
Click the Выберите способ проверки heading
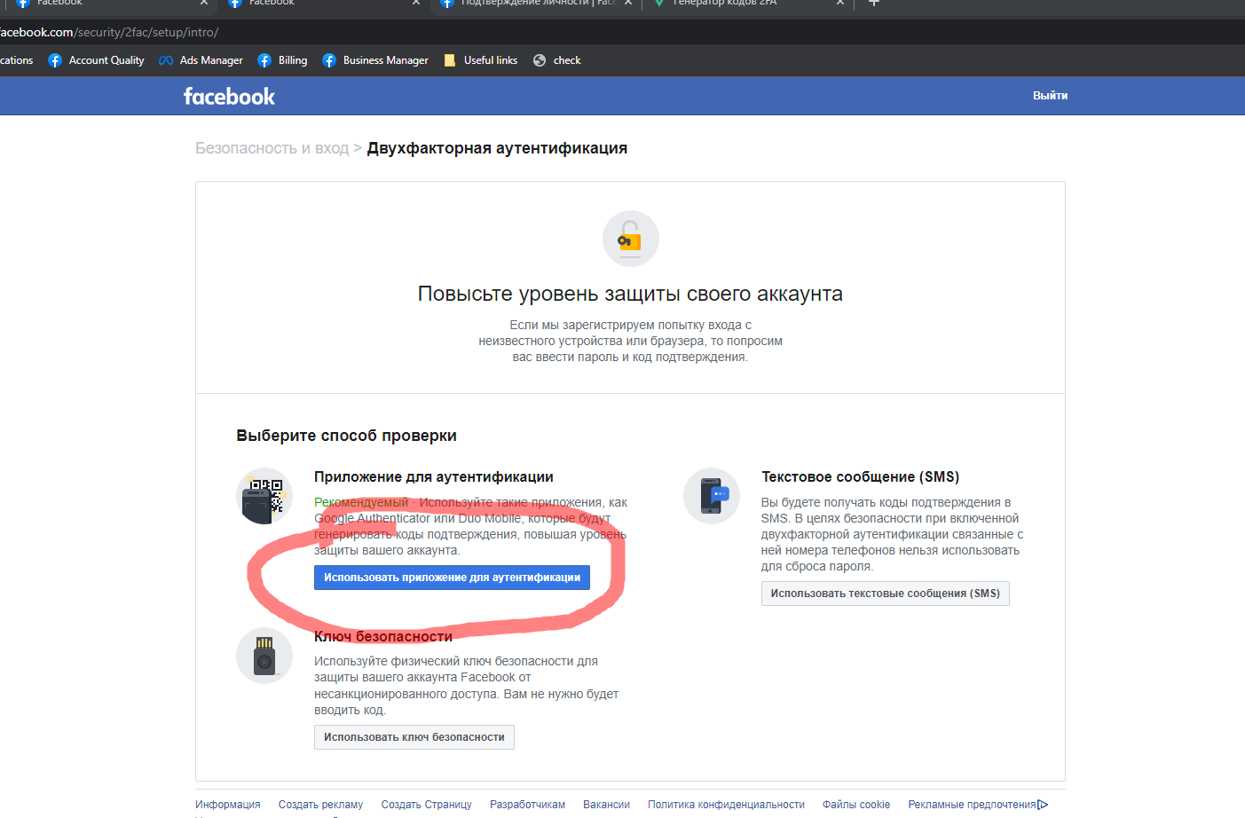346,436
